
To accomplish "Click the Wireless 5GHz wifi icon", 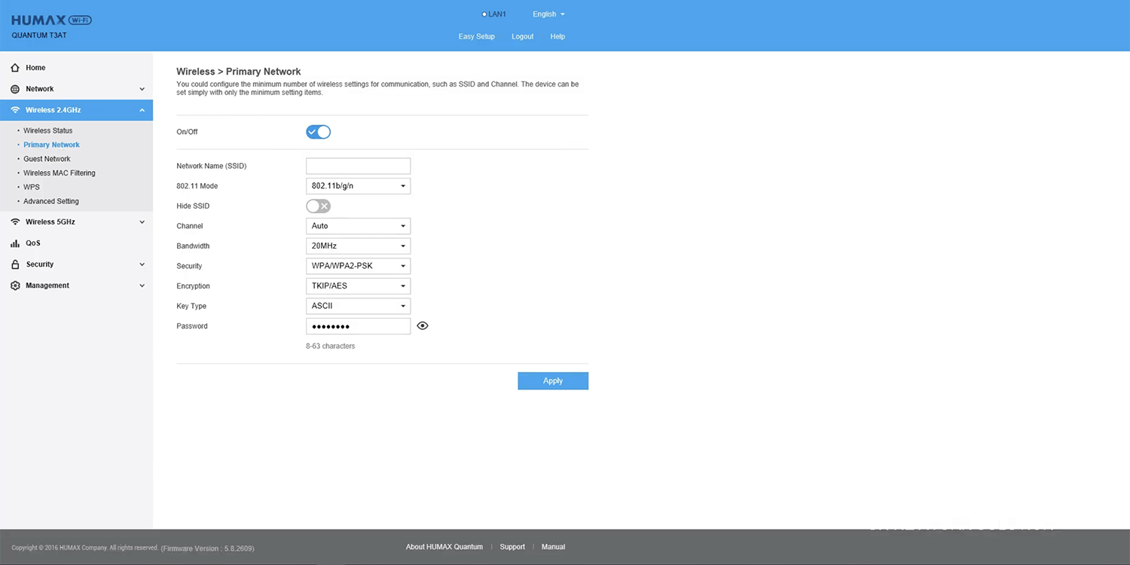I will click(x=15, y=222).
